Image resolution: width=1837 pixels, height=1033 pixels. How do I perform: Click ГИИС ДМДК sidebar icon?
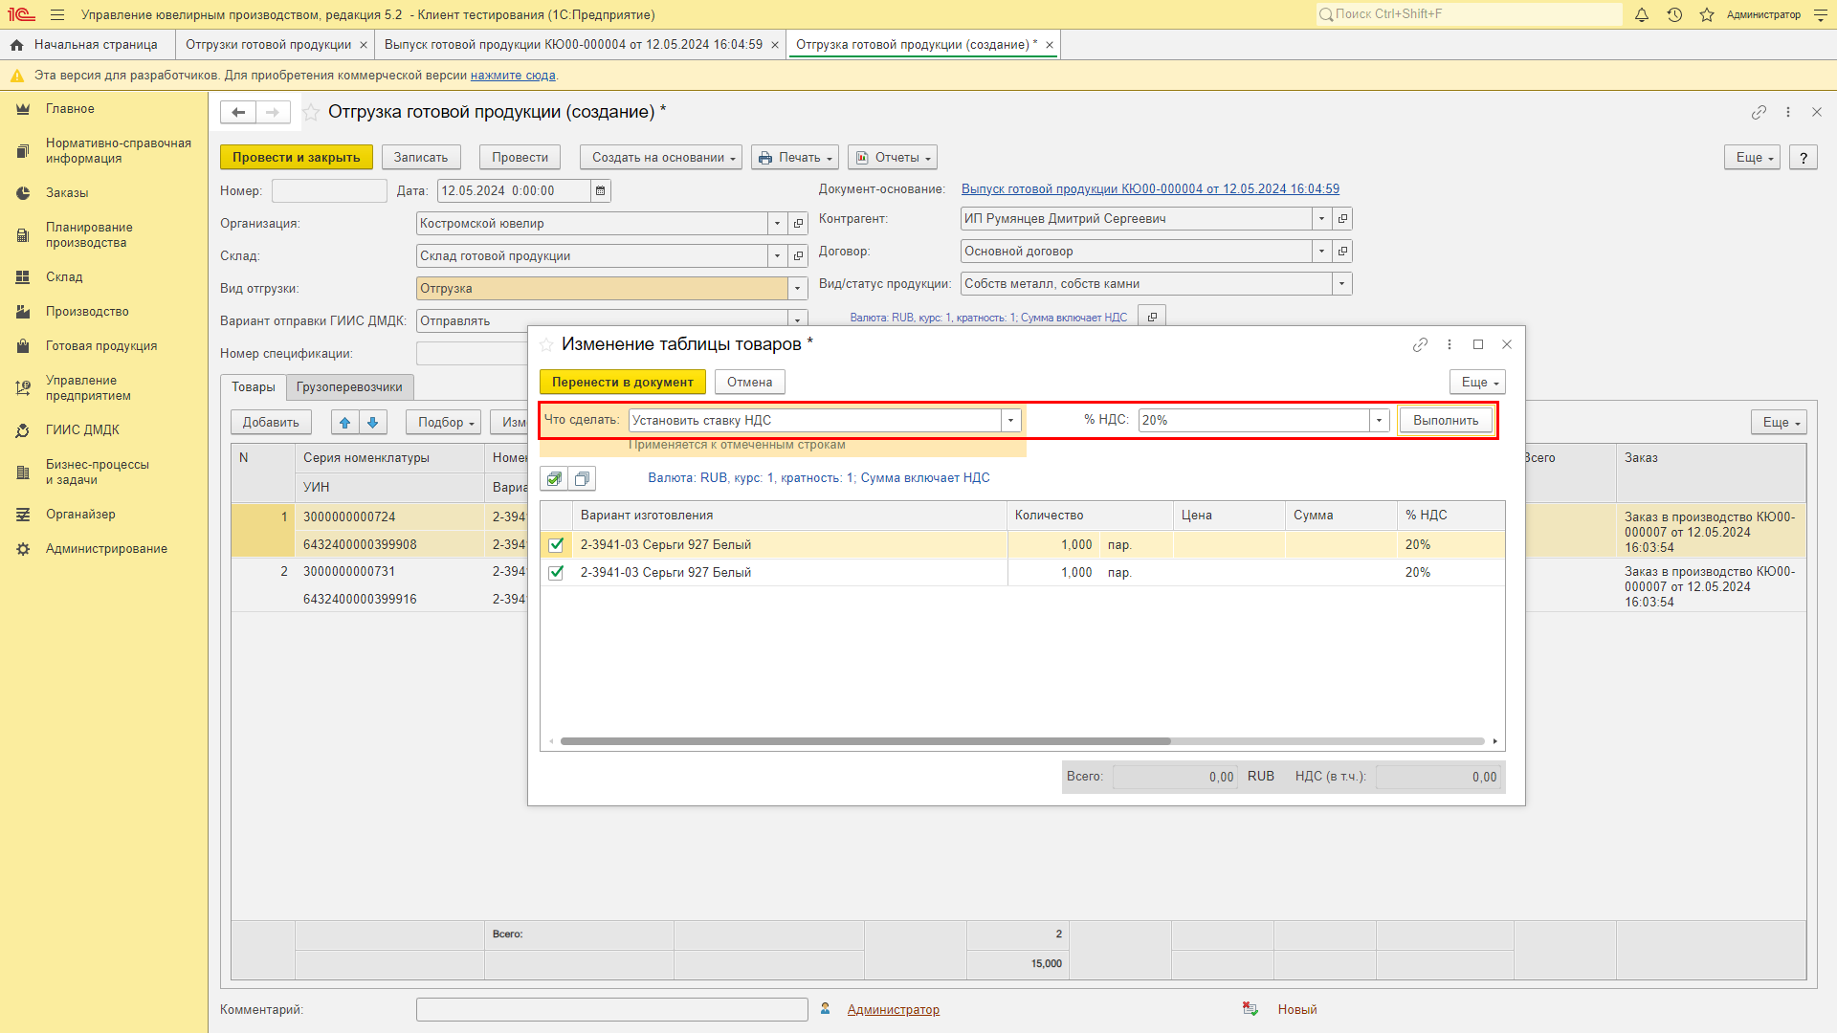[23, 430]
